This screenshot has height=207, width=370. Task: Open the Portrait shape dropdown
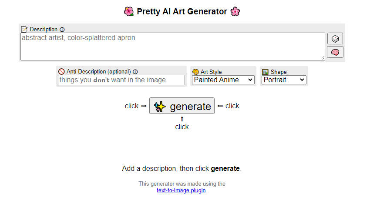284,80
